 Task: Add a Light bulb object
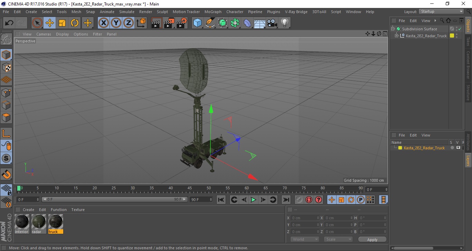tap(284, 23)
